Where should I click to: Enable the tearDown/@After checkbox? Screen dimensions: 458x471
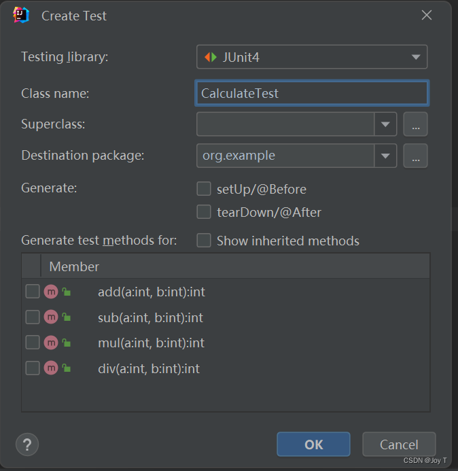coord(204,212)
